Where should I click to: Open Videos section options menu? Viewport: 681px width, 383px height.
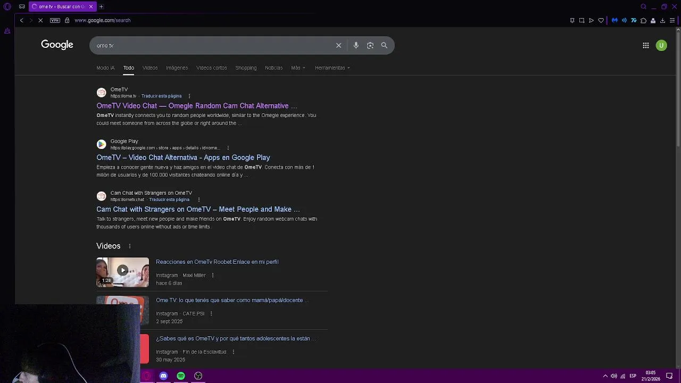(129, 246)
